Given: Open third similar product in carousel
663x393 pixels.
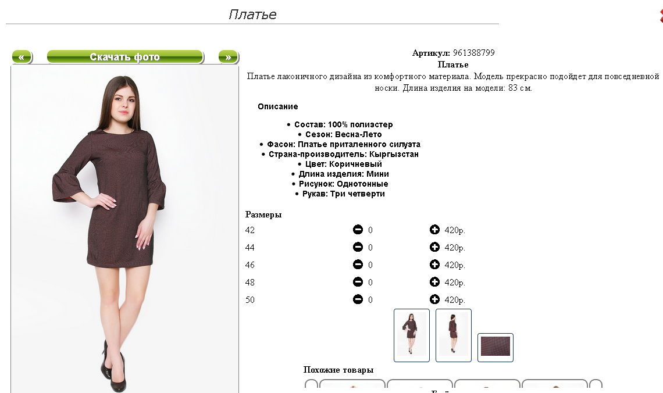Looking at the screenshot, I should point(487,384).
